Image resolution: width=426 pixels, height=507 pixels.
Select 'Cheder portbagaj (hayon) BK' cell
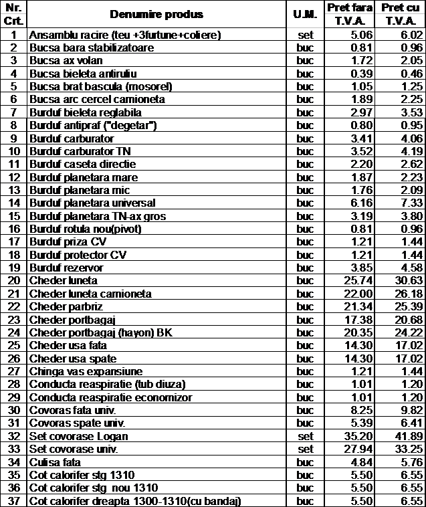pos(156,332)
